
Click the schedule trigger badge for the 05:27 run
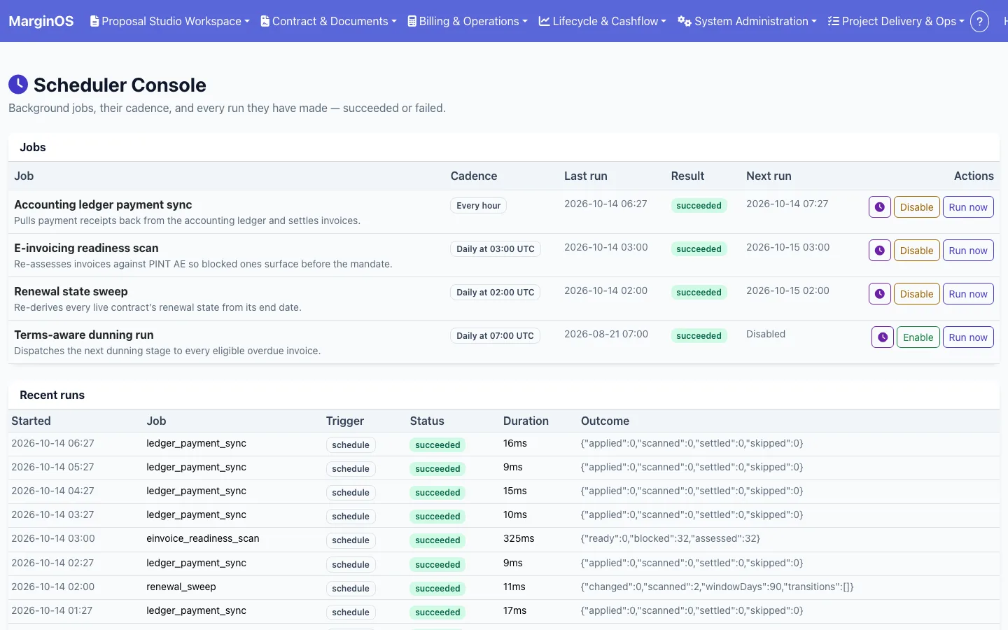pos(351,469)
